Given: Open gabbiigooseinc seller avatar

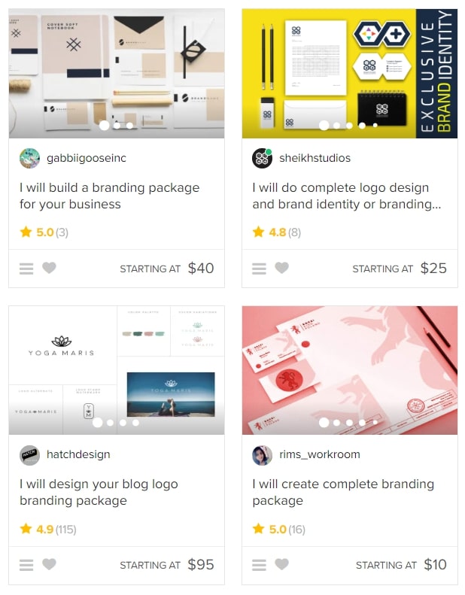Looking at the screenshot, I should [x=29, y=158].
